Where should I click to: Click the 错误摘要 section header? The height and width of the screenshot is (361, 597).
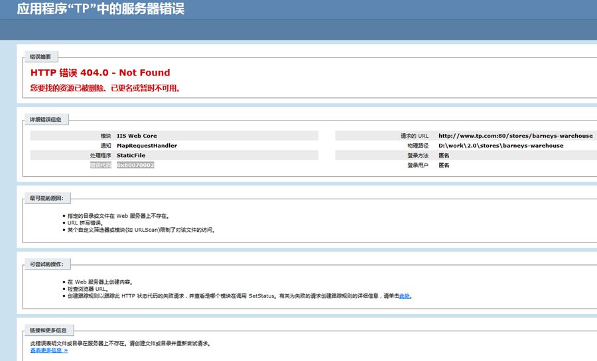[x=40, y=57]
